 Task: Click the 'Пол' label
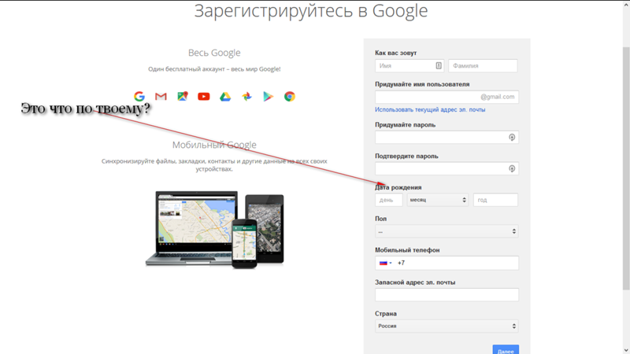380,219
